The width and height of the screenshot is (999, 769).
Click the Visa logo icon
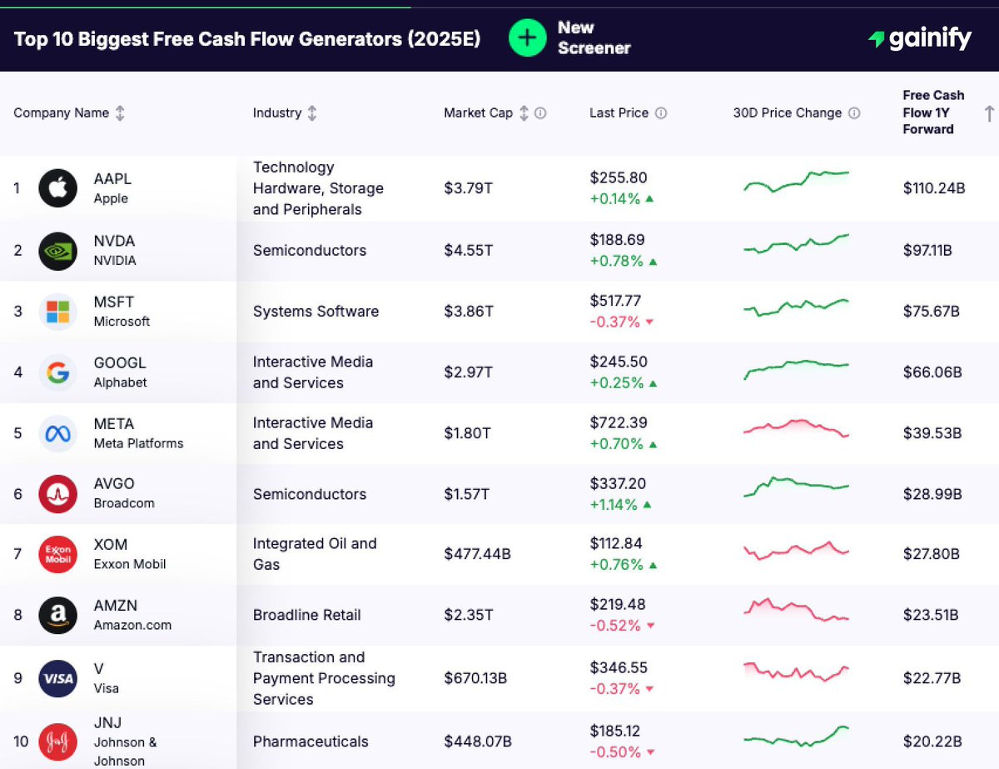tap(58, 678)
